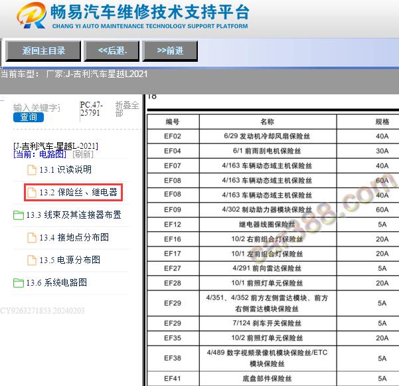Screen dimensions: 399x386
Task: Click 4/489 数字视频录像机模块保险丝 cell
Action: pos(268,358)
